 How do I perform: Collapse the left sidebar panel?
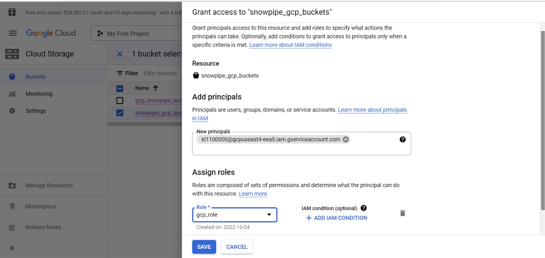(12, 248)
